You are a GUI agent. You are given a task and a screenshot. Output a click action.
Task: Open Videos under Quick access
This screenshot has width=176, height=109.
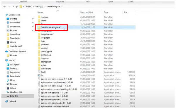[11, 42]
